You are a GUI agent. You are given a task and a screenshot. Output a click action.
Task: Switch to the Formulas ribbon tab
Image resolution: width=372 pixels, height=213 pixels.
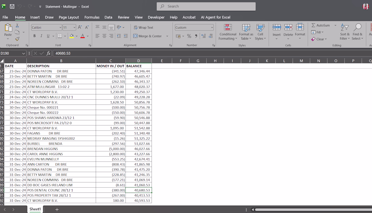point(92,17)
